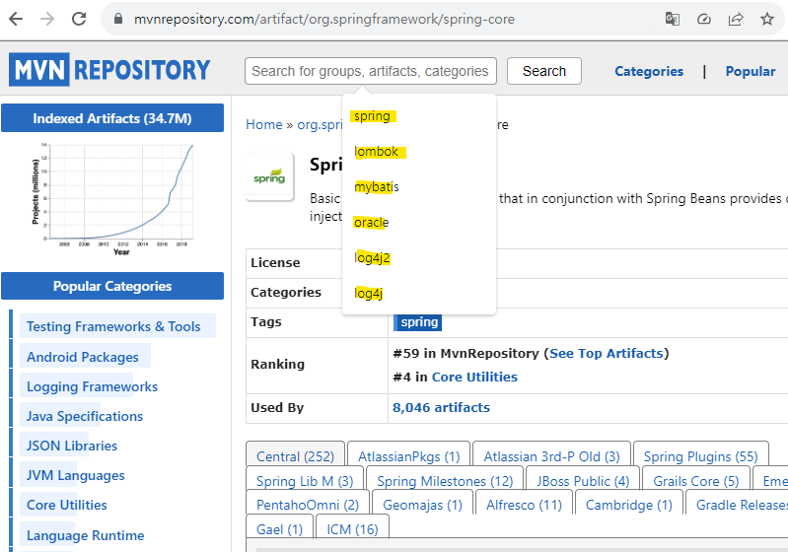
Task: Click the blue 'spring' tag
Action: 419,322
